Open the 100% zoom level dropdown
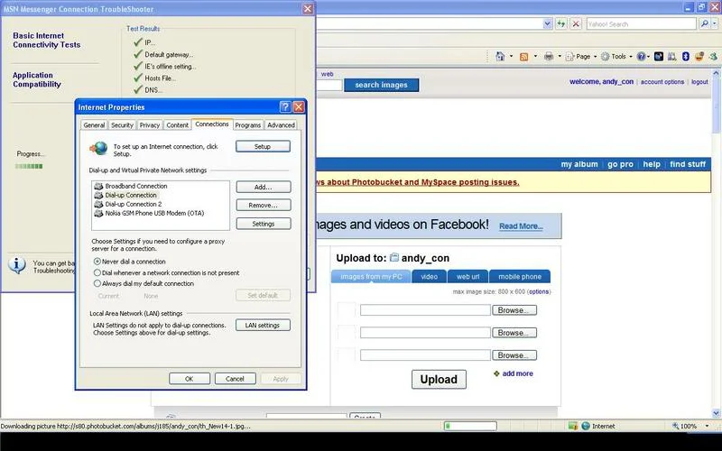This screenshot has height=451, width=722. pyautogui.click(x=707, y=426)
